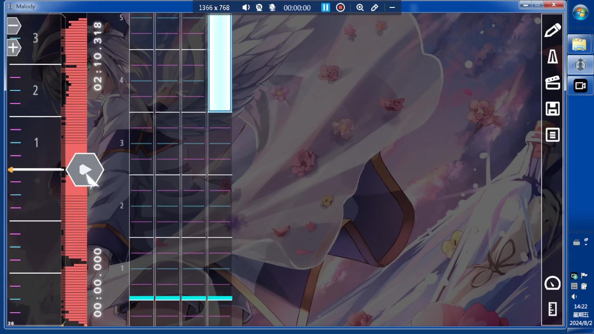Image resolution: width=594 pixels, height=334 pixels.
Task: Click the minus hexagon zoom-out button
Action: (x=14, y=26)
